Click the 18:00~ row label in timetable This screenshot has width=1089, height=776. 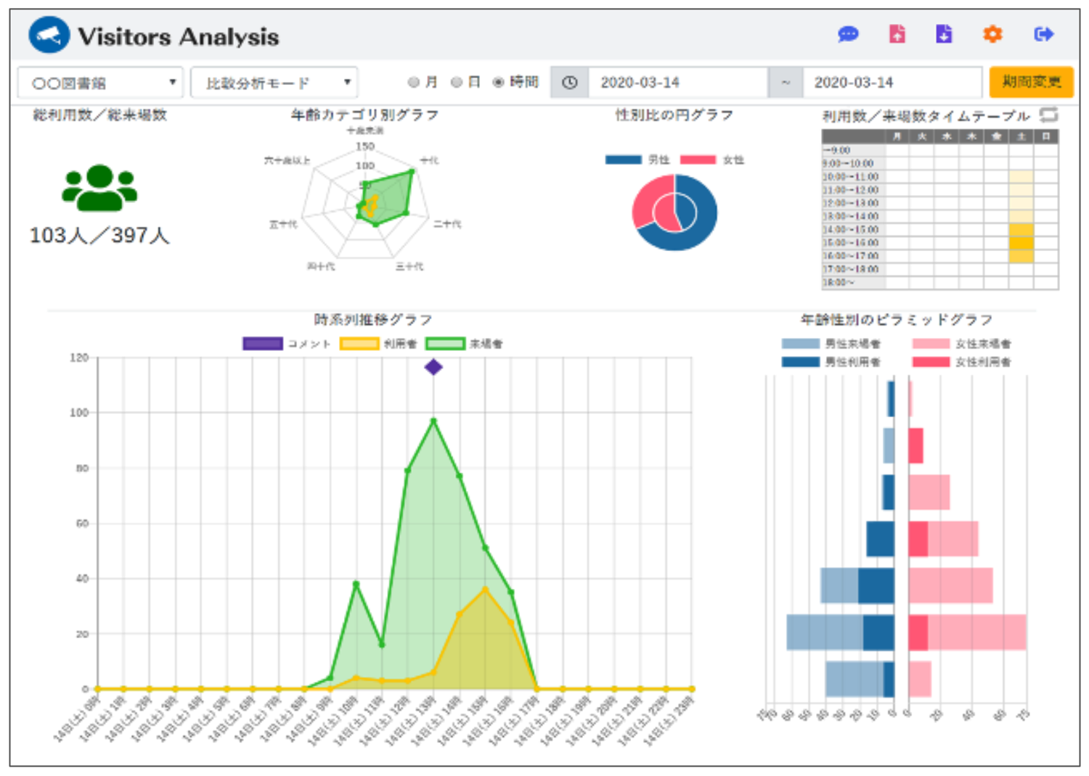point(853,283)
